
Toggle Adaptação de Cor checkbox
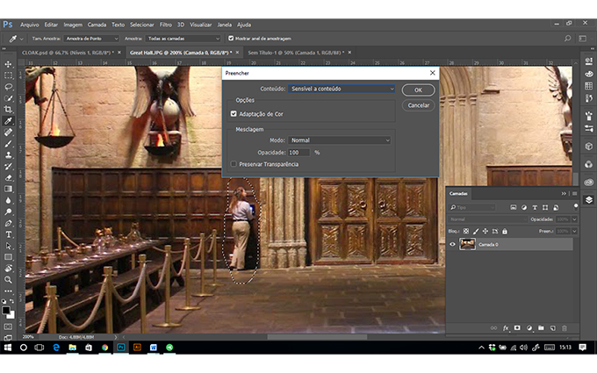coord(234,114)
